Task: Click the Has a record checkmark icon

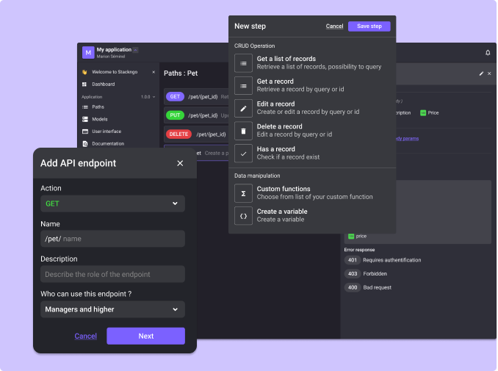Action: tap(243, 153)
